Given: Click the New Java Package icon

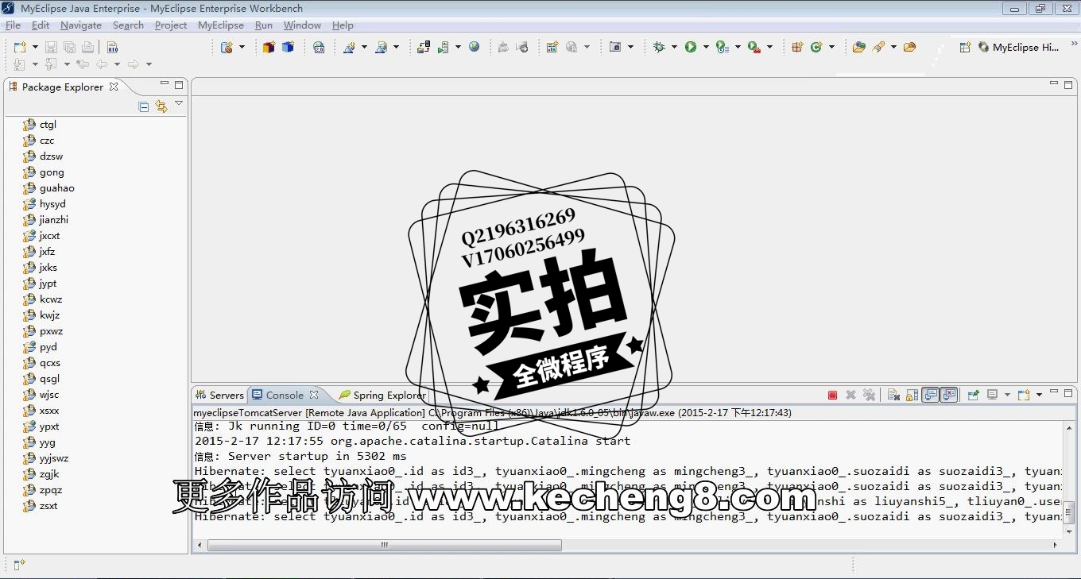Looking at the screenshot, I should point(797,48).
